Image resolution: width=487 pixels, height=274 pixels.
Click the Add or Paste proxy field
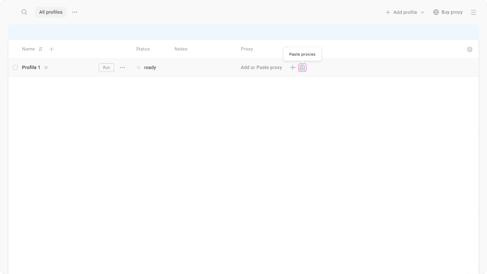click(261, 68)
